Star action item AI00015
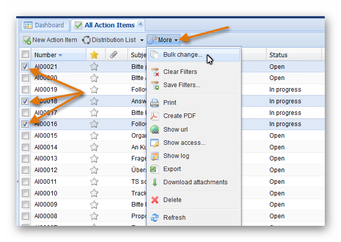Viewport: 341px width, 242px height. coord(94,136)
